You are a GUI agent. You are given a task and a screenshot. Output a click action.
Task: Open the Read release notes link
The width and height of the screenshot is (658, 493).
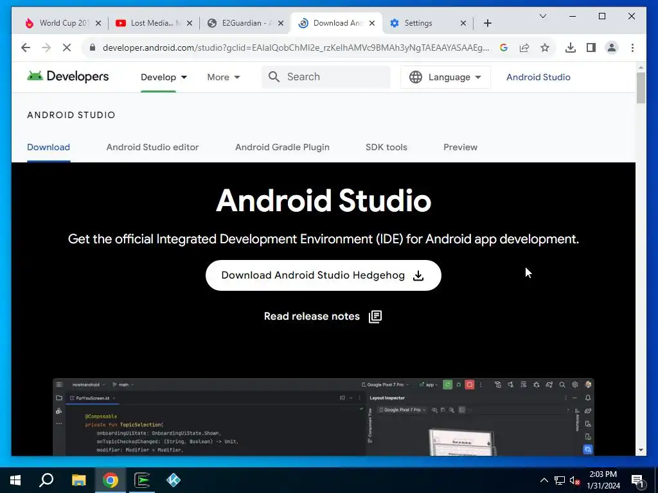[323, 316]
